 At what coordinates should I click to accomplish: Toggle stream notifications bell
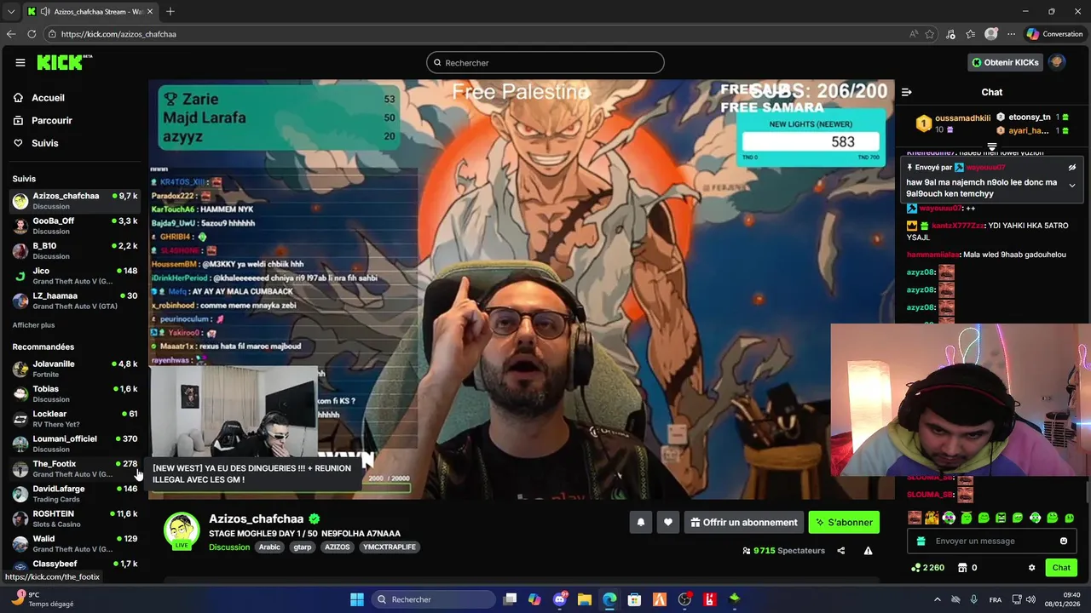[x=641, y=523]
